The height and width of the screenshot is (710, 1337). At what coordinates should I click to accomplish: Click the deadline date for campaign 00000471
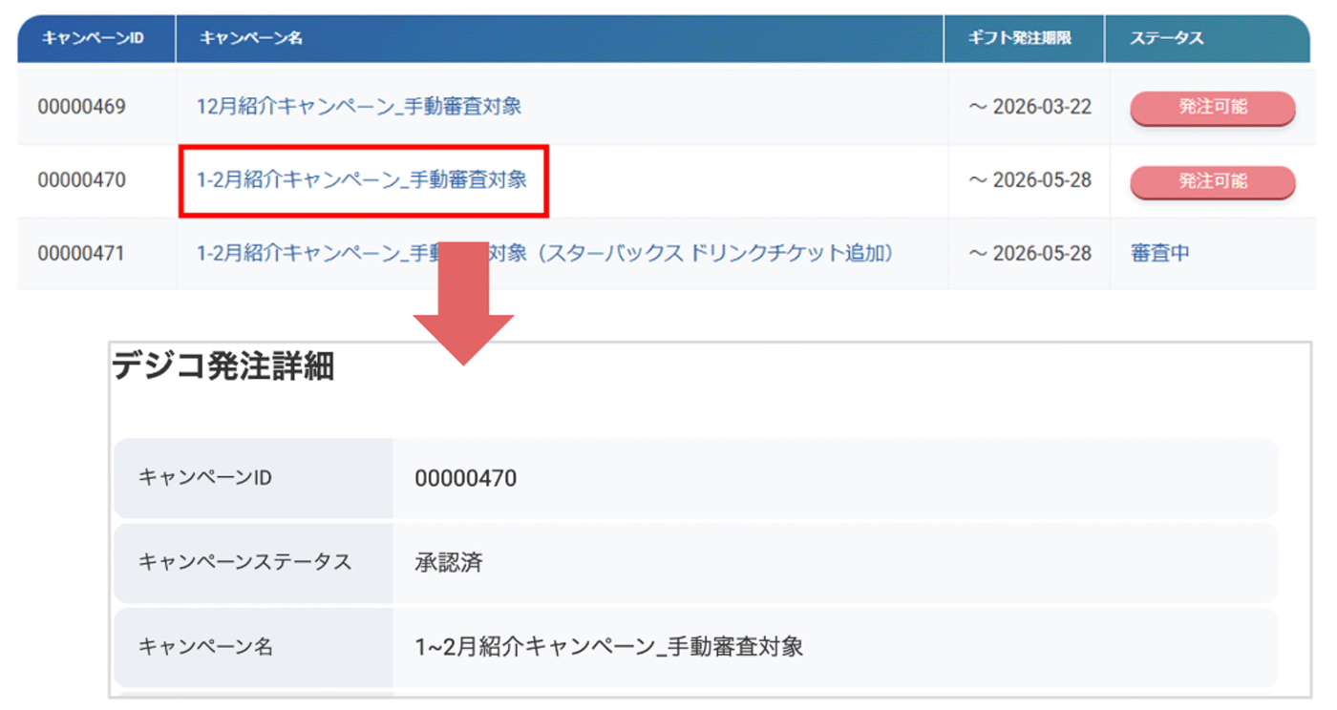[x=1029, y=254]
